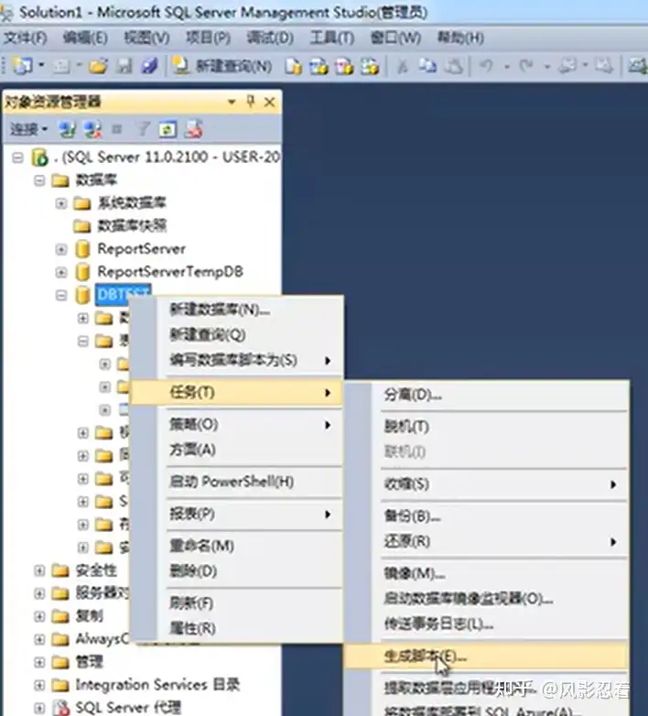Open 编写数据库脚本为(S) submenu

(x=236, y=360)
